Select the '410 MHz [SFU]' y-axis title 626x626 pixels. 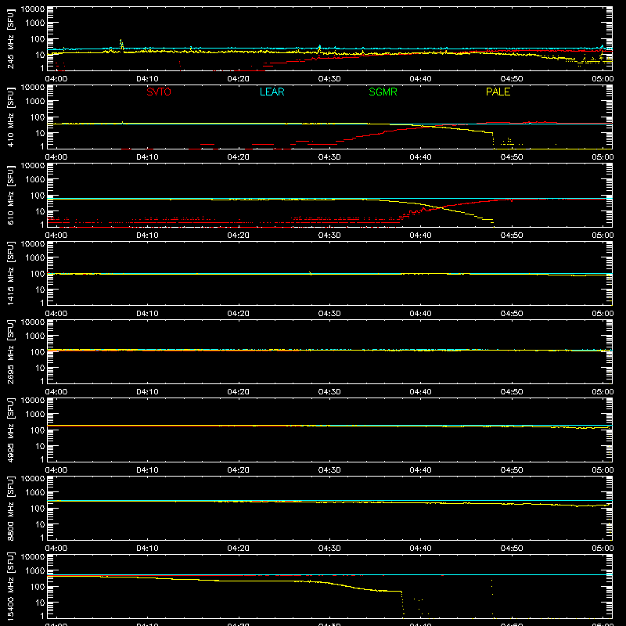pos(10,117)
